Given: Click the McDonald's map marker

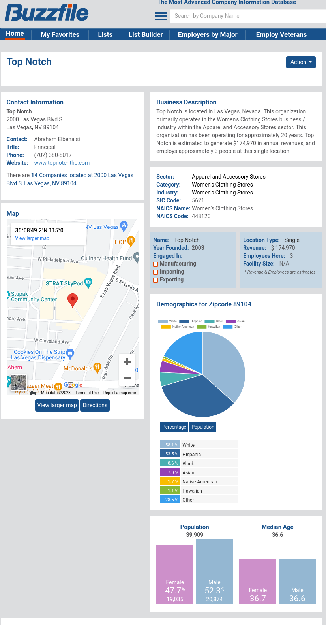Looking at the screenshot, I should [x=97, y=368].
